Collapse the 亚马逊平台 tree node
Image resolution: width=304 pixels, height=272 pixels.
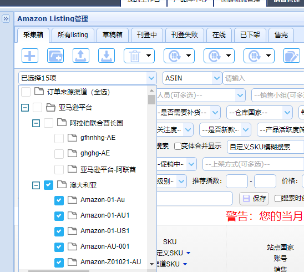[x=25, y=108]
